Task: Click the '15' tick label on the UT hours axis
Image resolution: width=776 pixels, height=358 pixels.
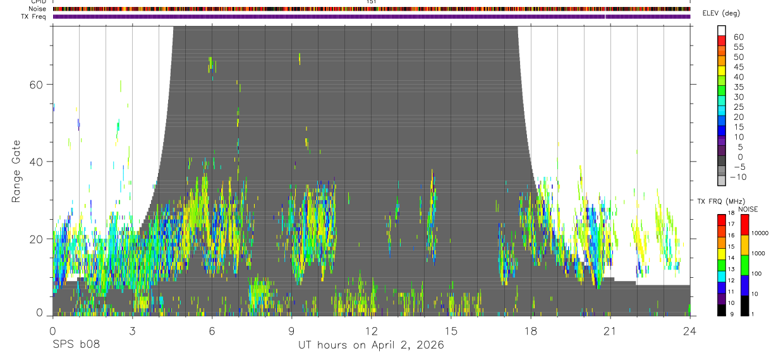Action: pos(451,330)
